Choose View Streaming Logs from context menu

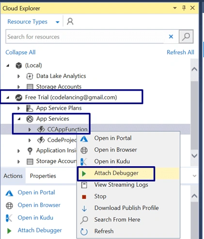tap(128, 185)
